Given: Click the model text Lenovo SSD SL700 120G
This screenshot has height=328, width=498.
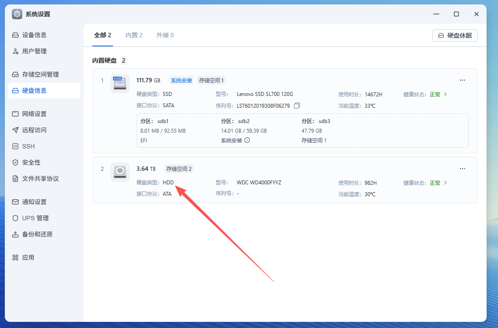Looking at the screenshot, I should pos(265,94).
